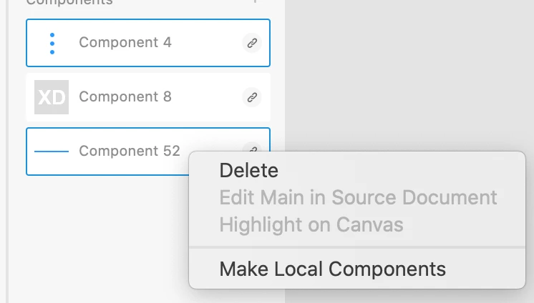Select the gray XD thumbnail of Component 8
The width and height of the screenshot is (534, 303).
click(x=52, y=97)
